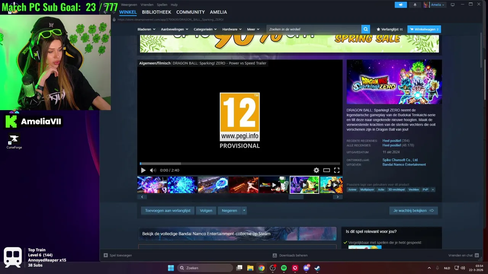The image size is (488, 274).
Task: Open the Bandai Namco Entertainment publisher link
Action: (404, 164)
